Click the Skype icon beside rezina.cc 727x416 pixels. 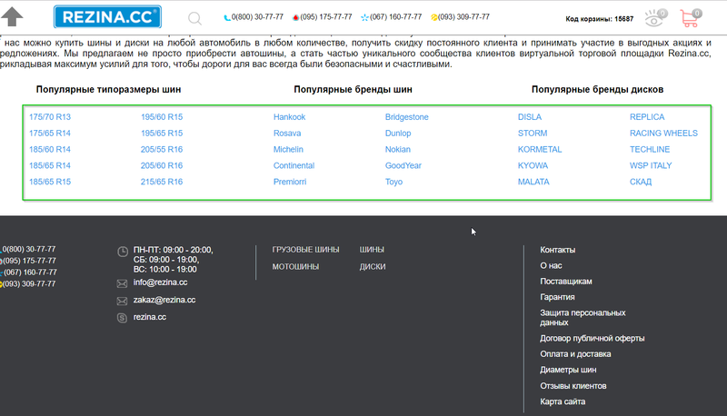tap(122, 318)
